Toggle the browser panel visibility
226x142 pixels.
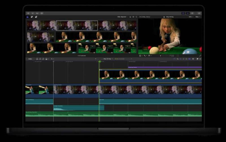[x=183, y=13]
